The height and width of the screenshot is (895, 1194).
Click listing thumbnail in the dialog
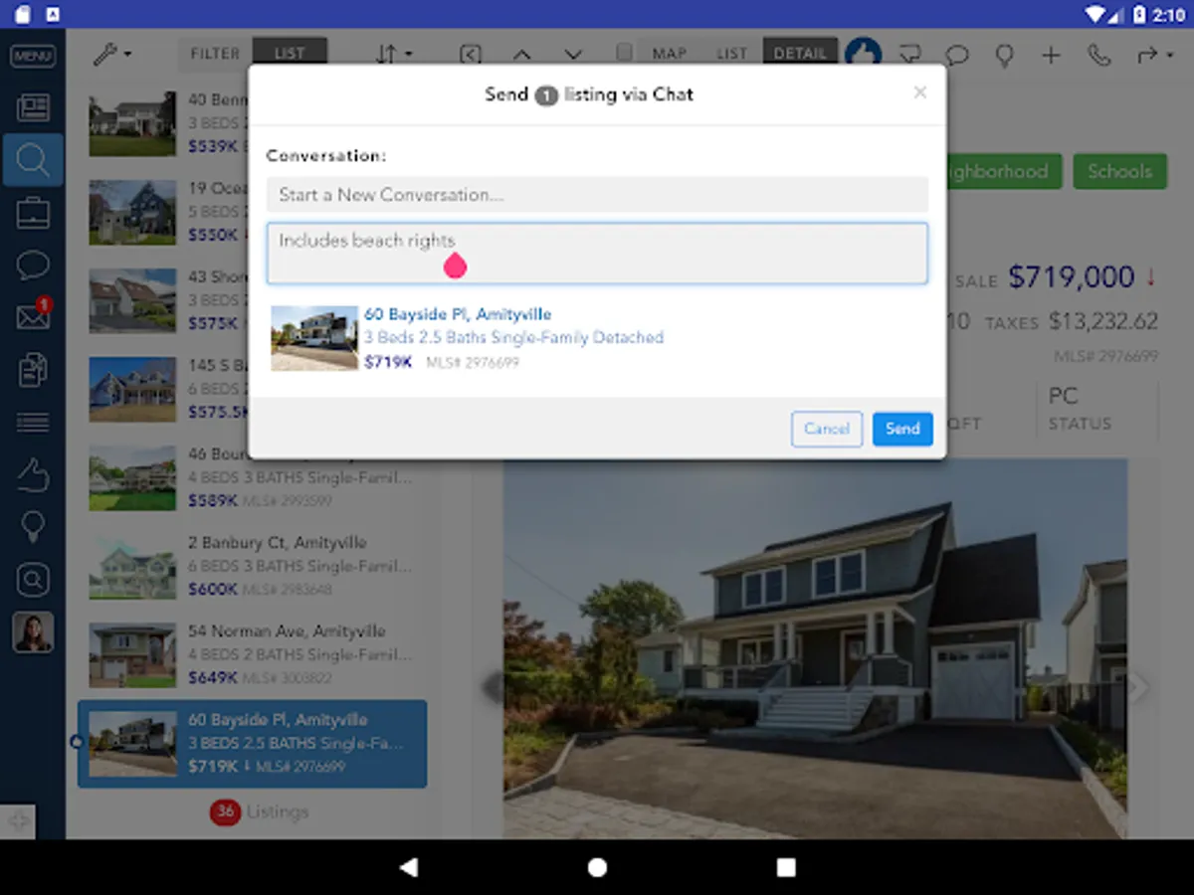(314, 338)
